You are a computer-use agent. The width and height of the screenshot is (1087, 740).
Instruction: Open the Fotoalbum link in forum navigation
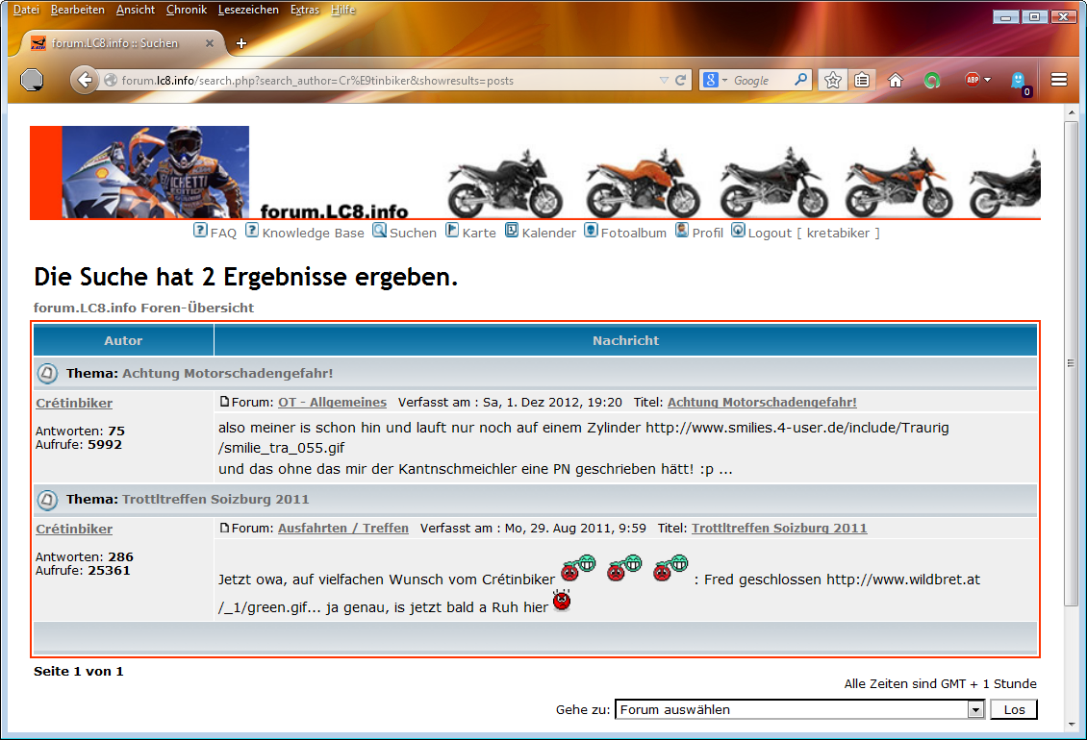coord(633,233)
